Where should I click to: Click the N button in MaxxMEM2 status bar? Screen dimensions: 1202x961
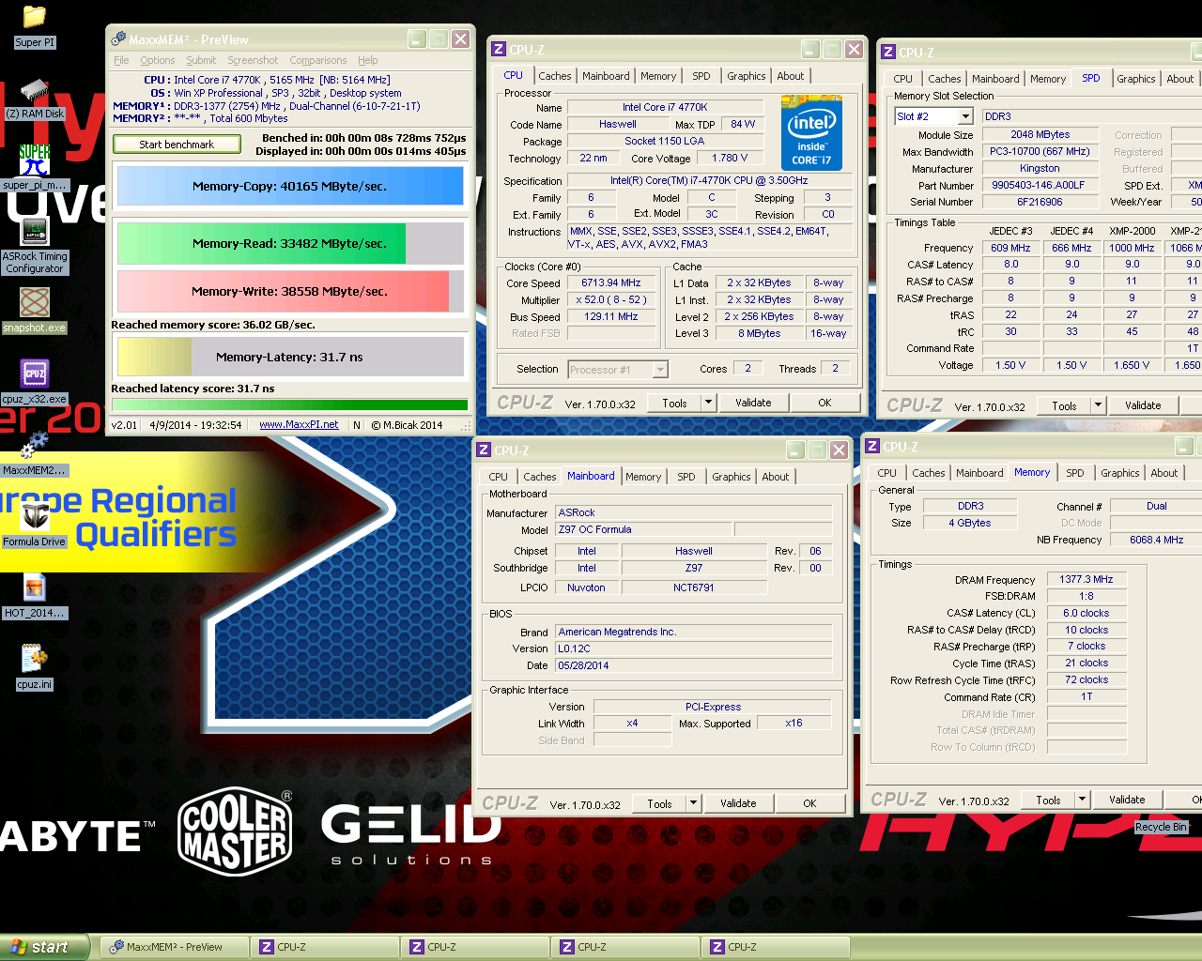[x=357, y=425]
